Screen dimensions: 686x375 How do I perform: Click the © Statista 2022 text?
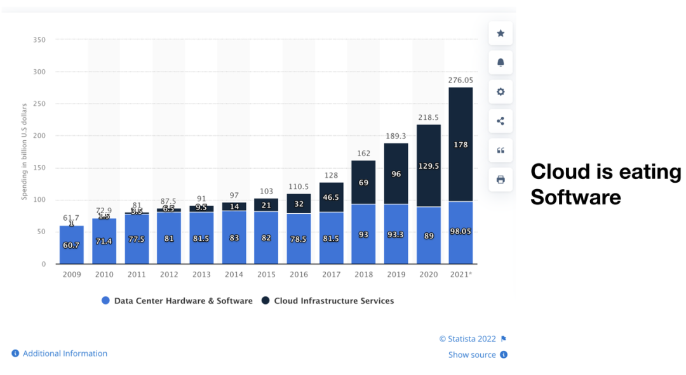467,339
